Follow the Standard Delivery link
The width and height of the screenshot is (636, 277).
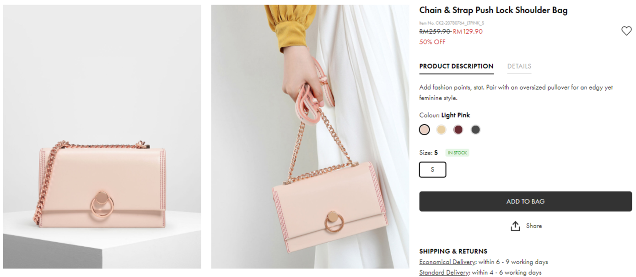444,272
